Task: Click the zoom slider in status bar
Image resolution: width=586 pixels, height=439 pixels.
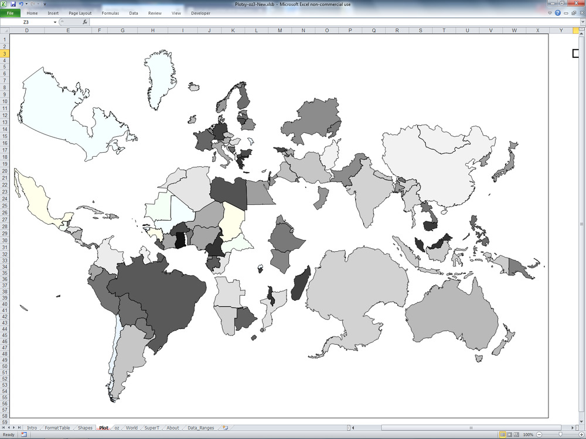Action: point(561,434)
